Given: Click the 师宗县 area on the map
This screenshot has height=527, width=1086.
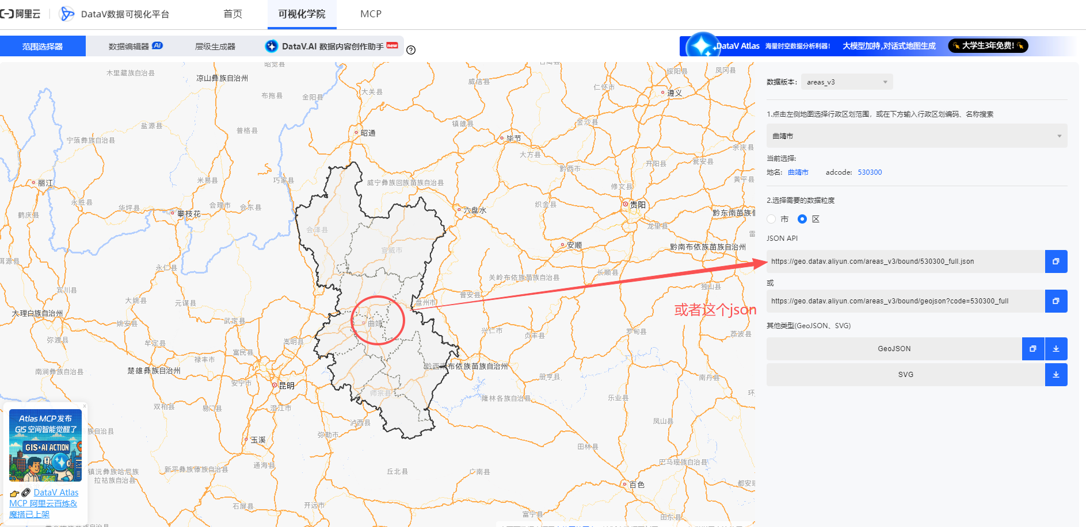Looking at the screenshot, I should [380, 393].
